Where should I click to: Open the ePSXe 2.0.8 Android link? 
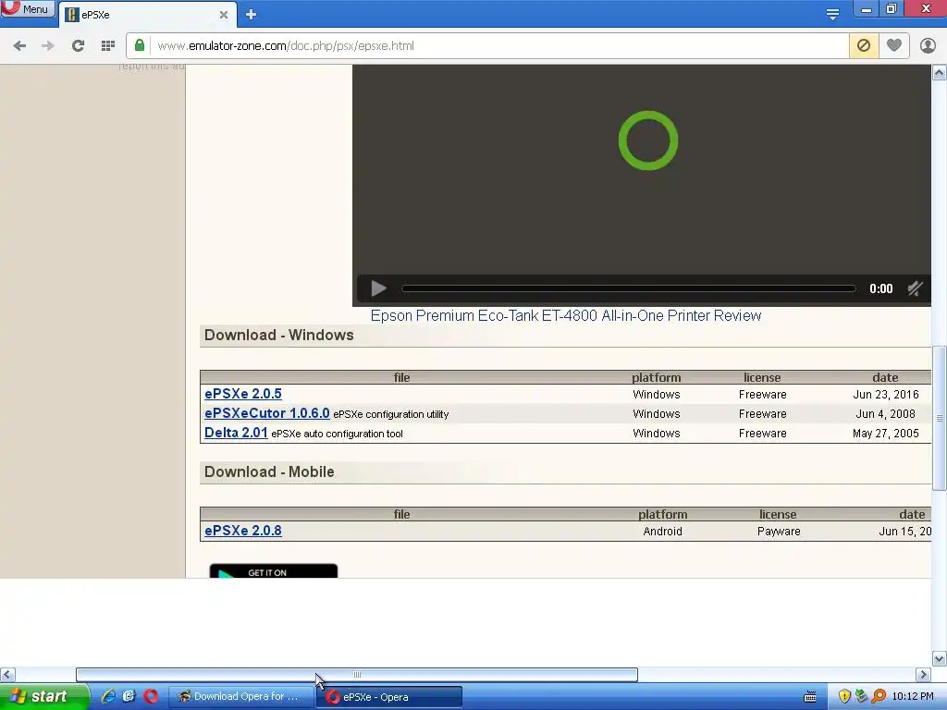243,531
